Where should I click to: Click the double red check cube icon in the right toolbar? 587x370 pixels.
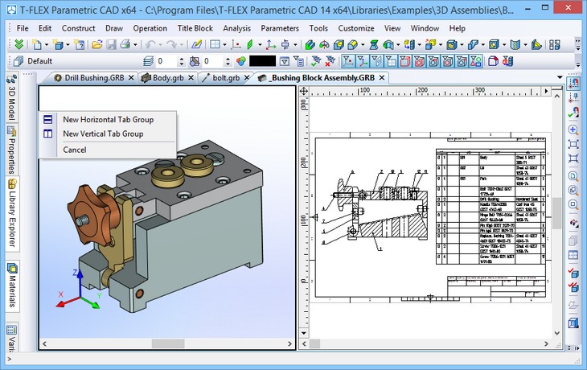pos(573,287)
